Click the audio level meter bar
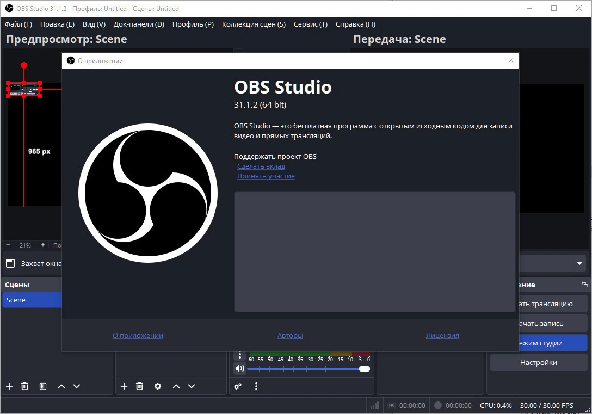The width and height of the screenshot is (592, 414). pyautogui.click(x=309, y=354)
